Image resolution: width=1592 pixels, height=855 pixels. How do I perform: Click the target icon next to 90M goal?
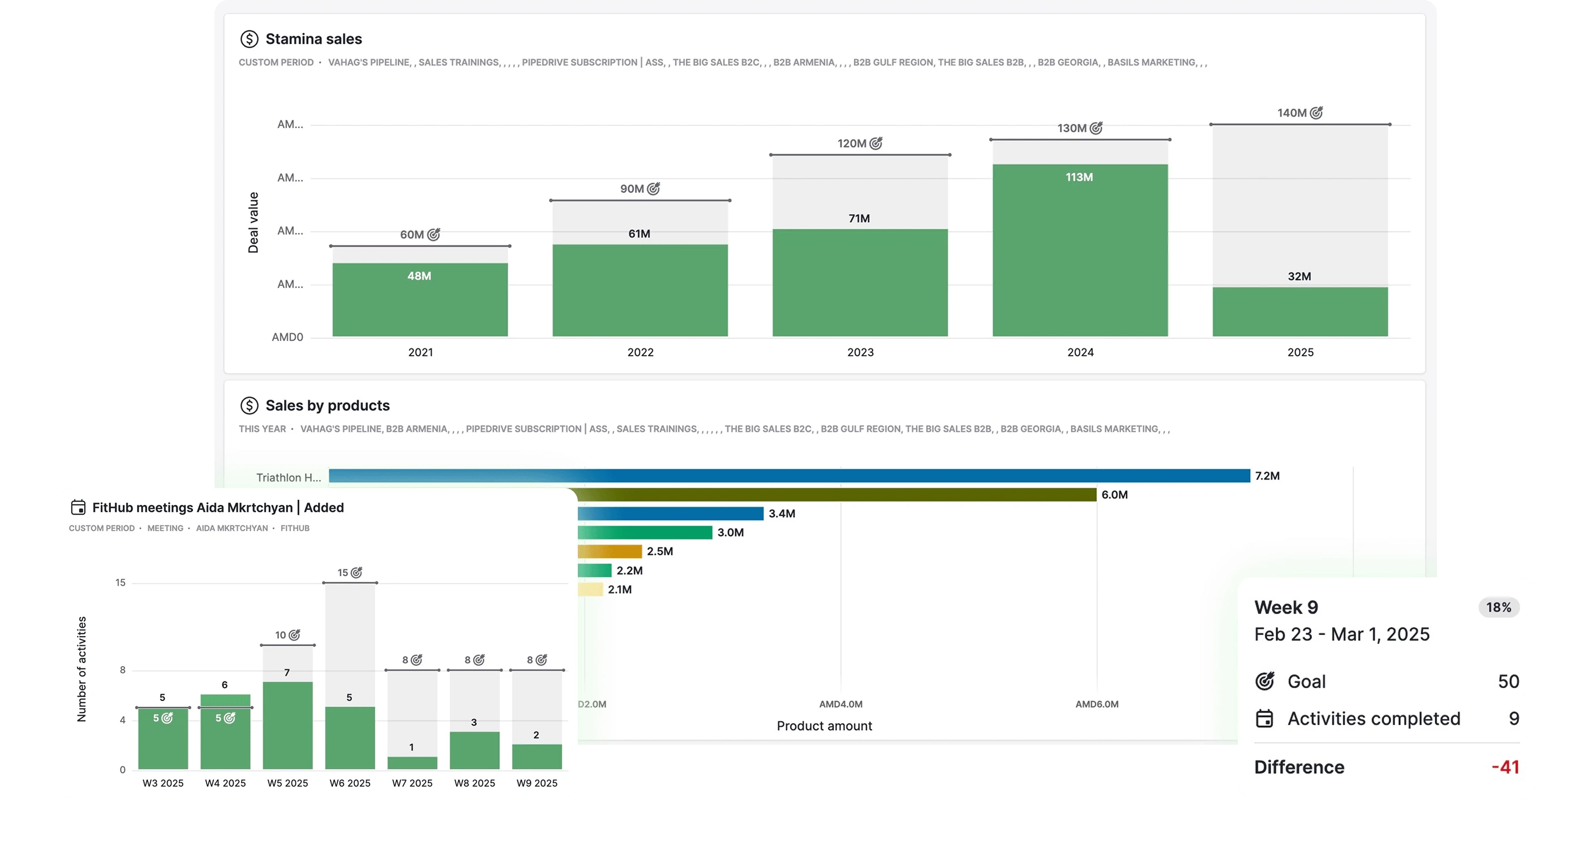(653, 188)
